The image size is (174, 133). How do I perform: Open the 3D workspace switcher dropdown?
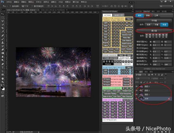click(166, 6)
